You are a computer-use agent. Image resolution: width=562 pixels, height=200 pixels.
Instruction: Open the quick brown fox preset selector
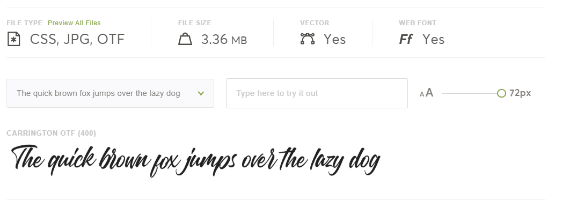point(111,93)
